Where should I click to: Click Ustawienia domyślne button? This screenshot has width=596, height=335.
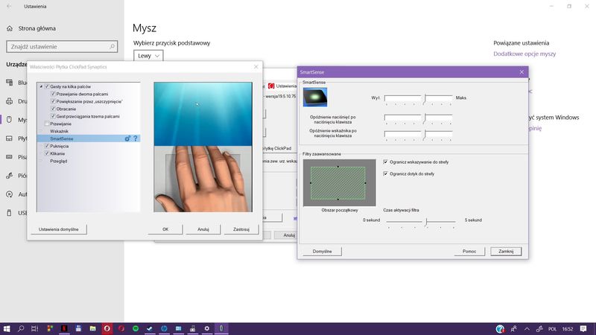(59, 229)
